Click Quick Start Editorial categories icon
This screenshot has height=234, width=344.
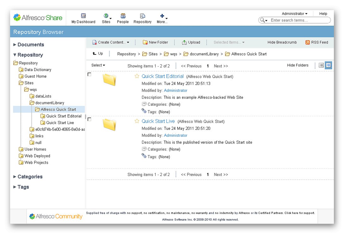coord(144,104)
